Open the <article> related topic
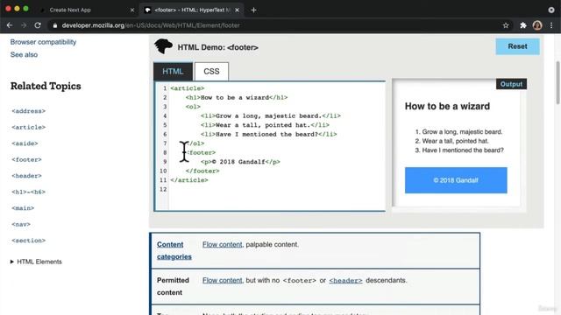Viewport: 561px width, 315px height. tap(29, 127)
